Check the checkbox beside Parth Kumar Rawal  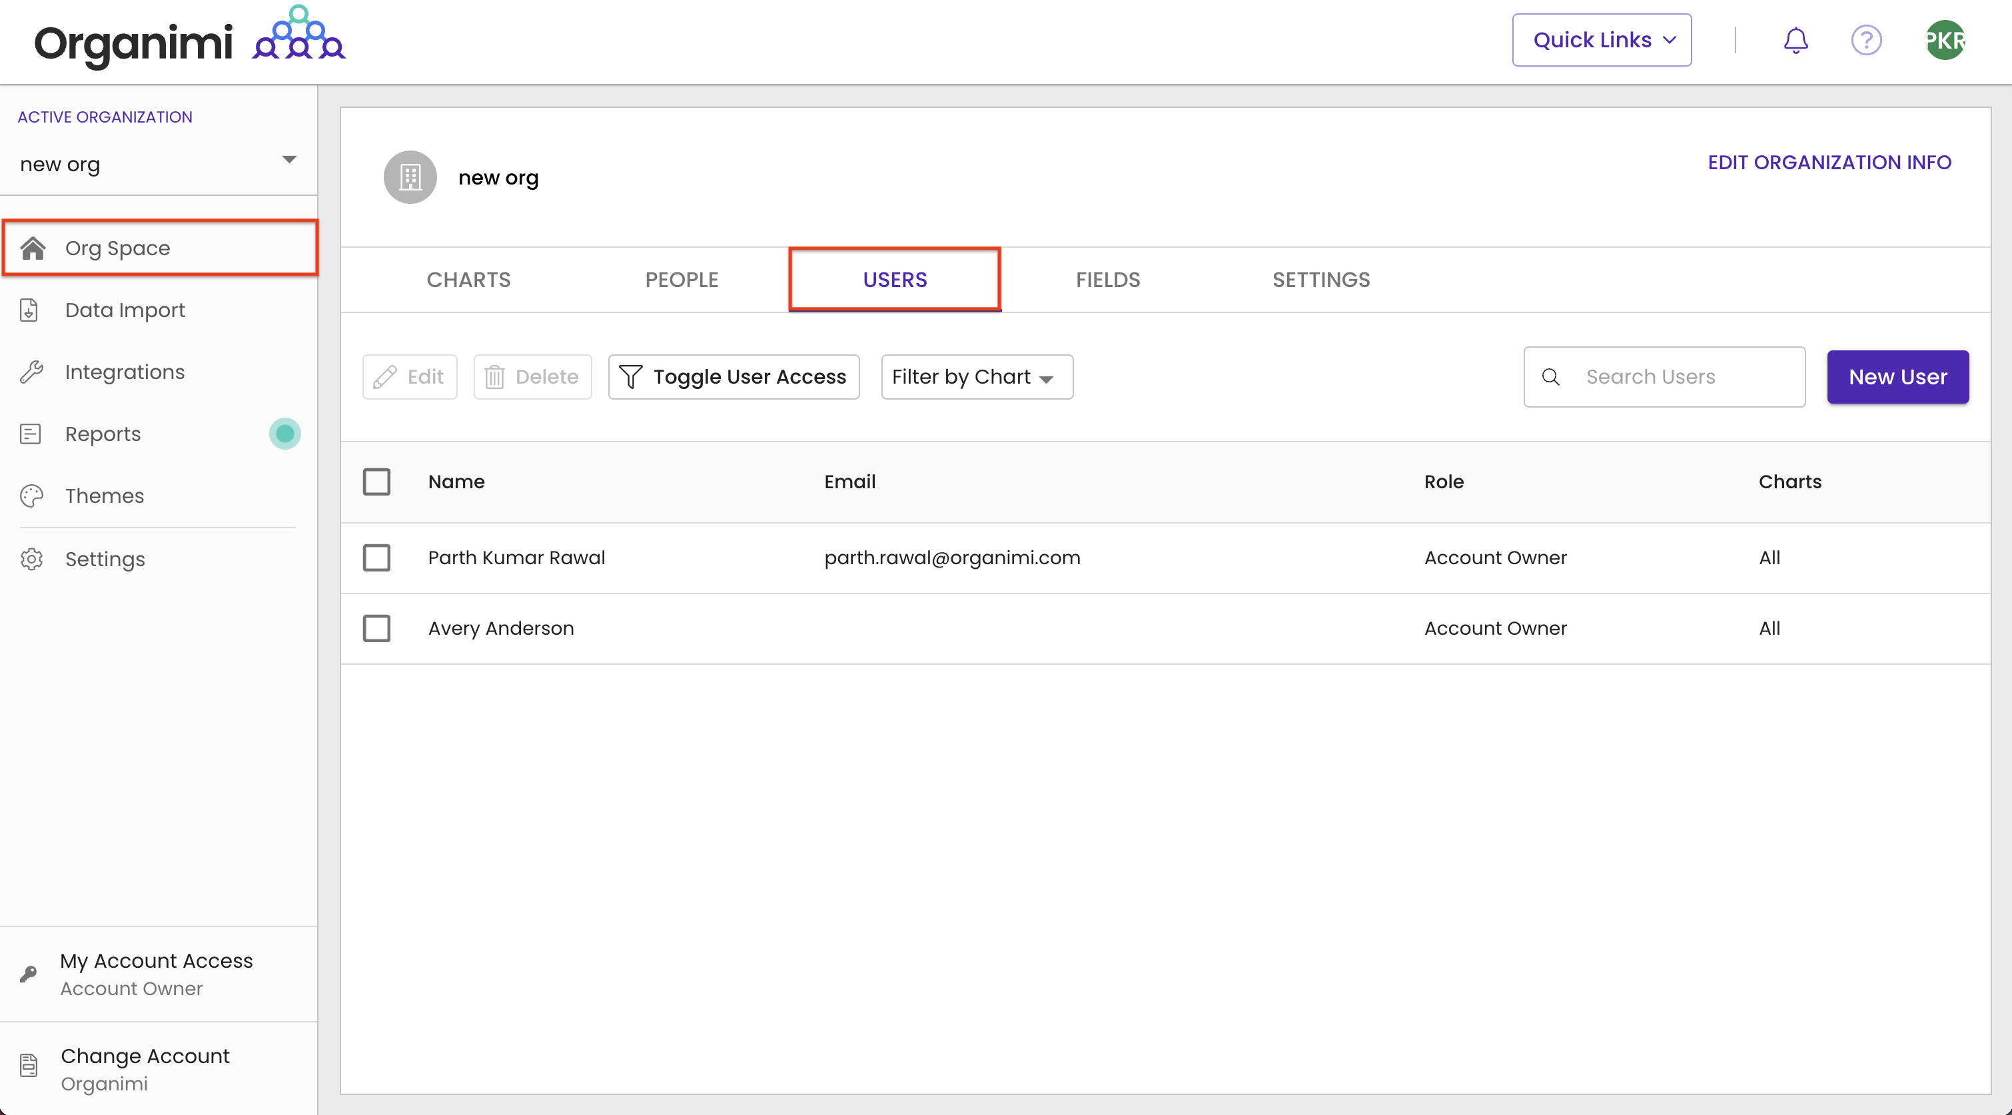click(377, 557)
